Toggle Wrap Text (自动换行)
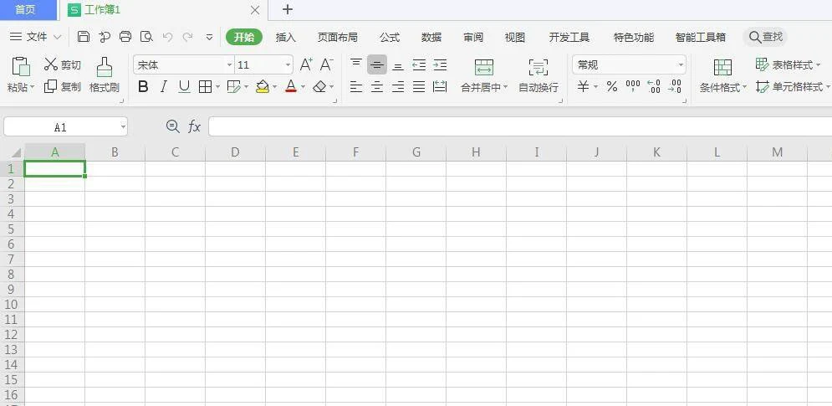The image size is (832, 406). 538,75
